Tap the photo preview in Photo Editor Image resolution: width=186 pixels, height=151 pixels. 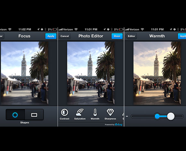(91, 73)
